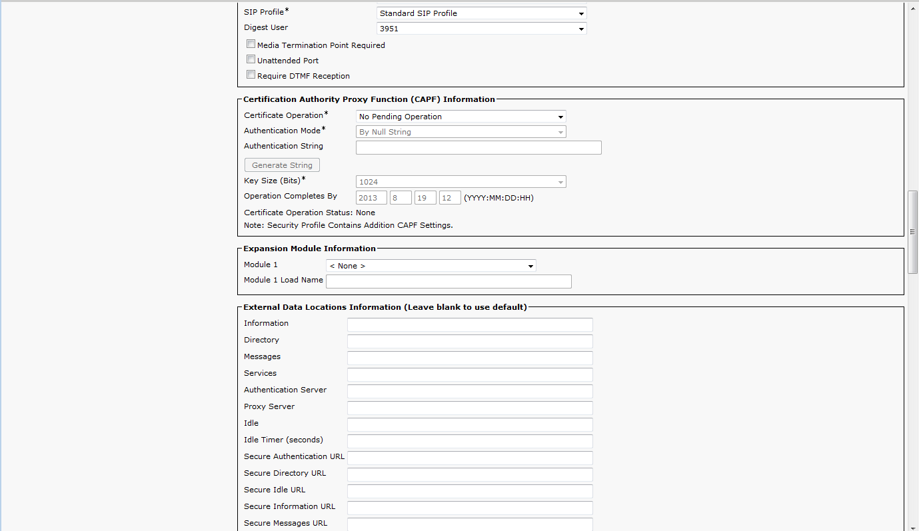The height and width of the screenshot is (531, 919).
Task: Focus the Information URL input field
Action: 469,324
